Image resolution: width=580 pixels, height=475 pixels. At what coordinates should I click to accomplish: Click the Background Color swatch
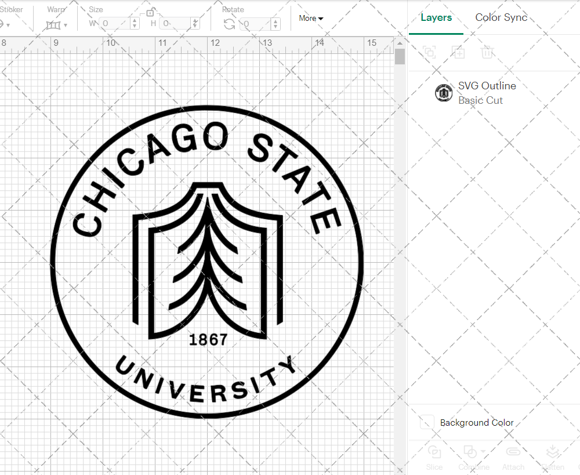426,422
